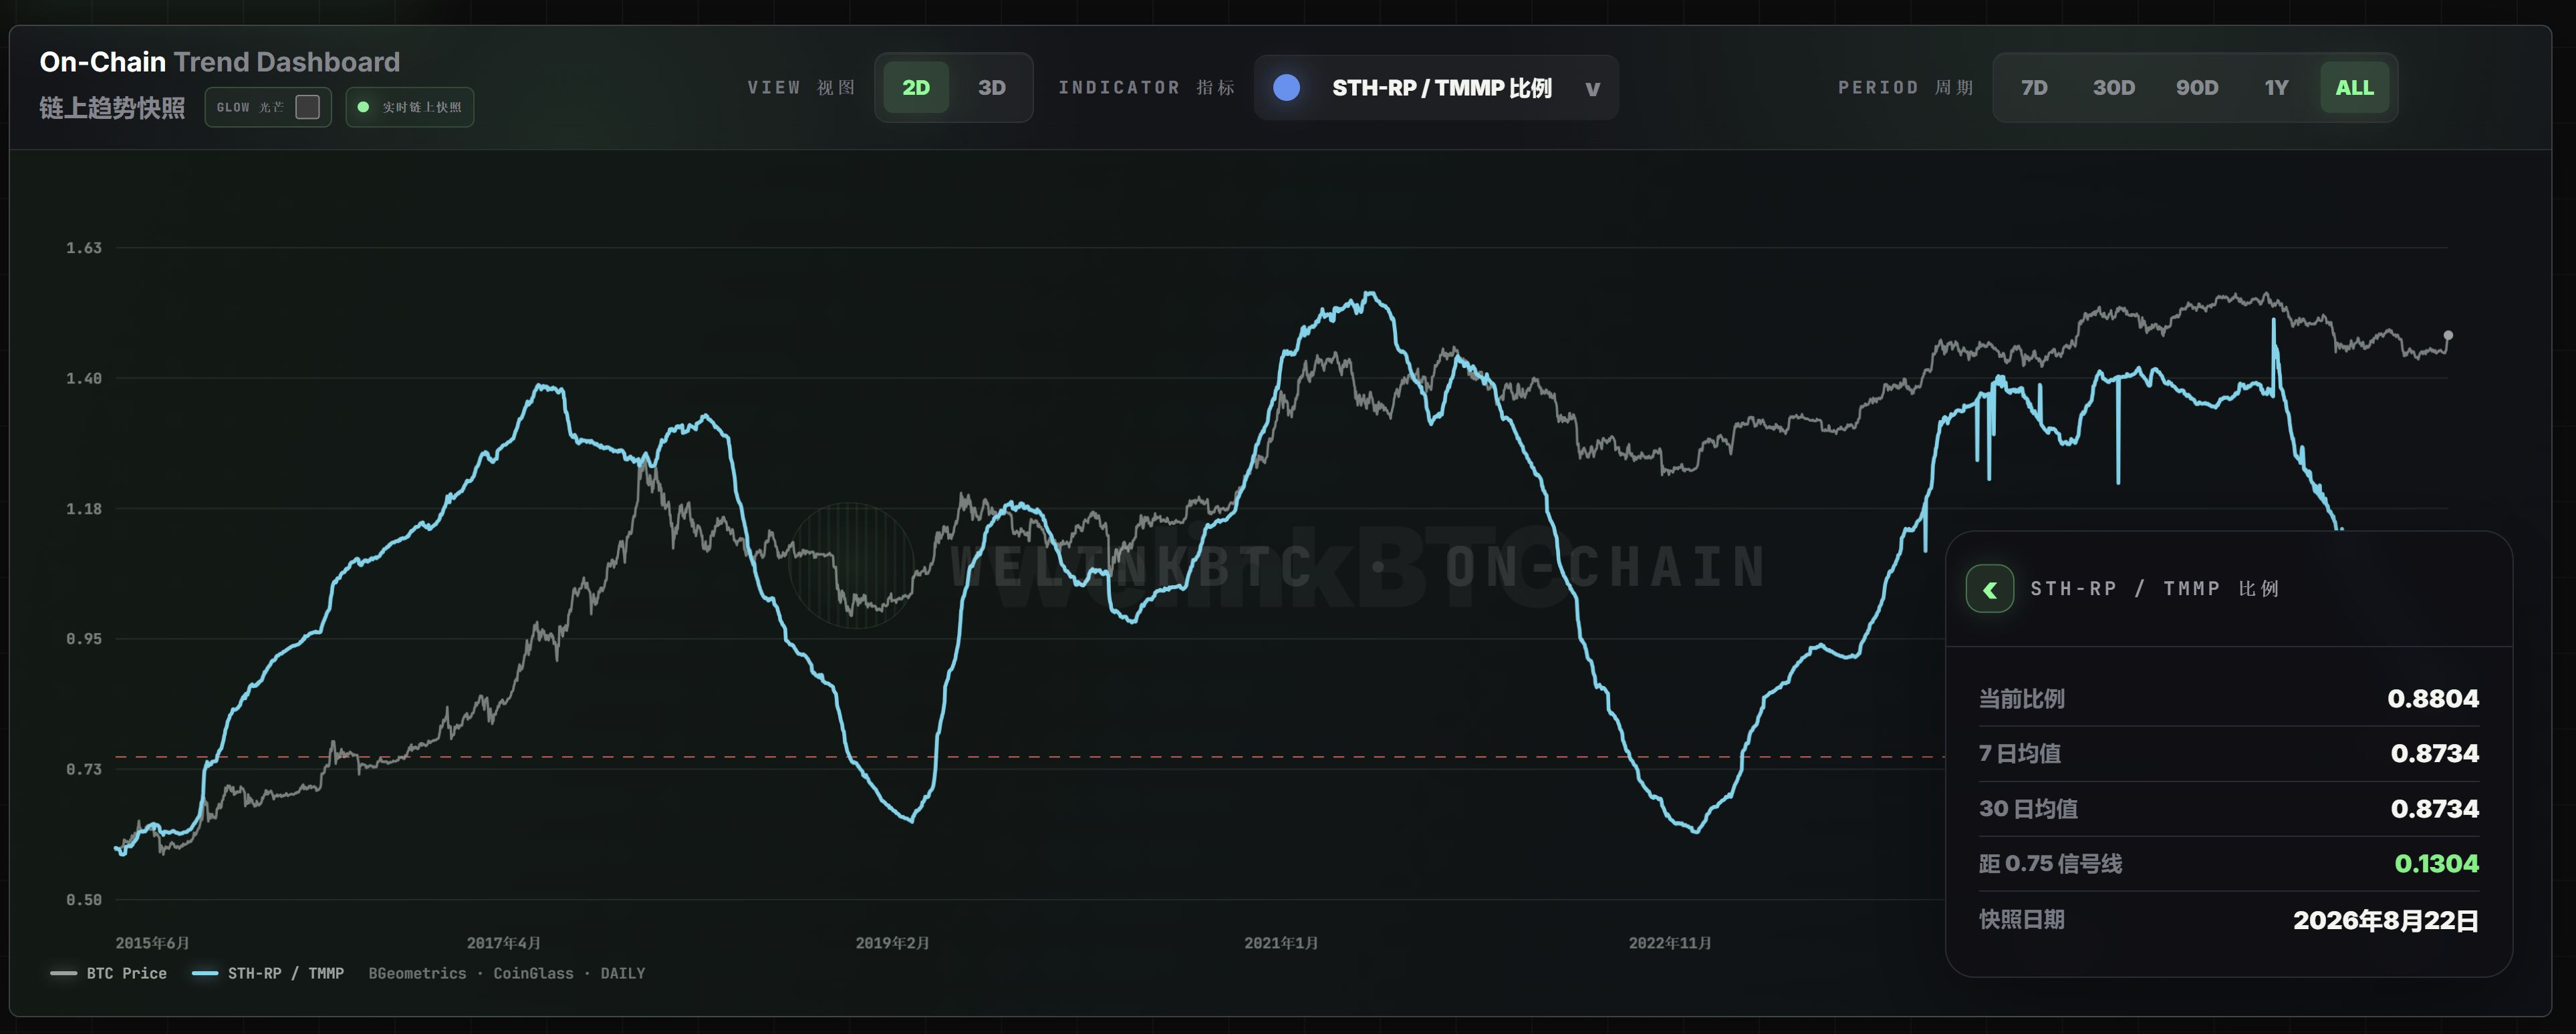Select the 30D period

pos(2114,88)
